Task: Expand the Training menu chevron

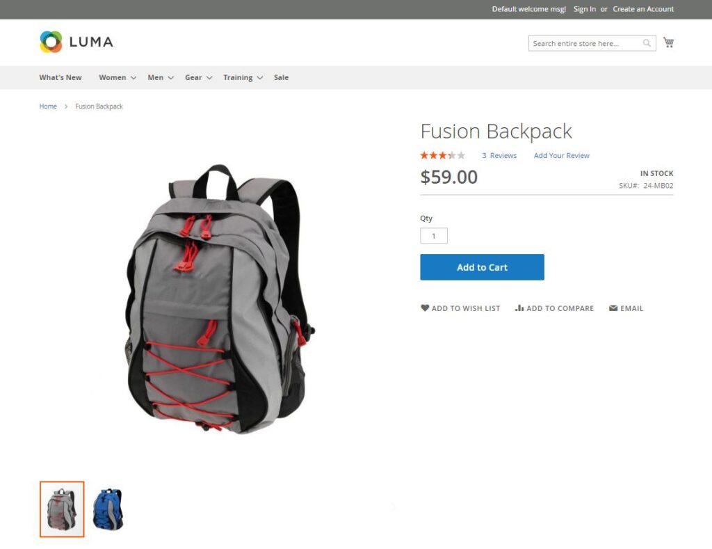Action: [260, 78]
